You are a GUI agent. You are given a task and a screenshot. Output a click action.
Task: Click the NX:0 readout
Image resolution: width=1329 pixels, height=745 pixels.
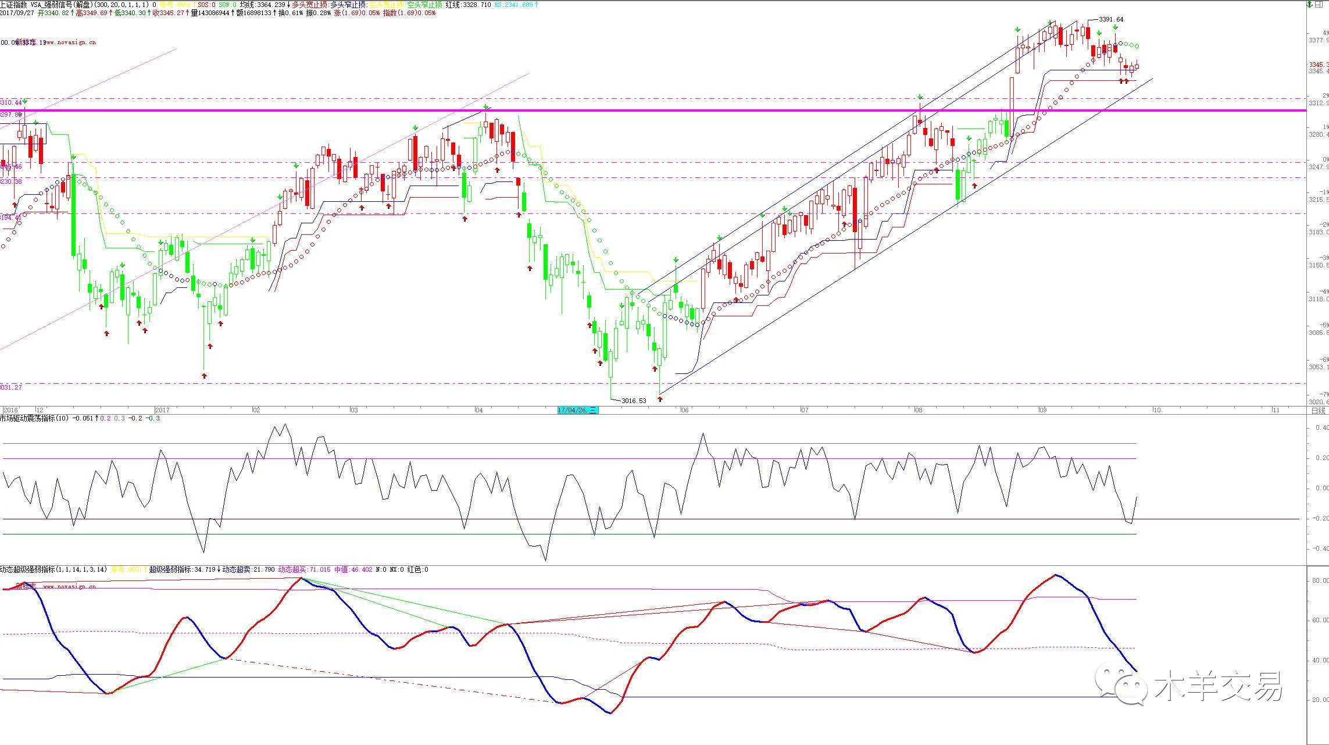point(397,569)
